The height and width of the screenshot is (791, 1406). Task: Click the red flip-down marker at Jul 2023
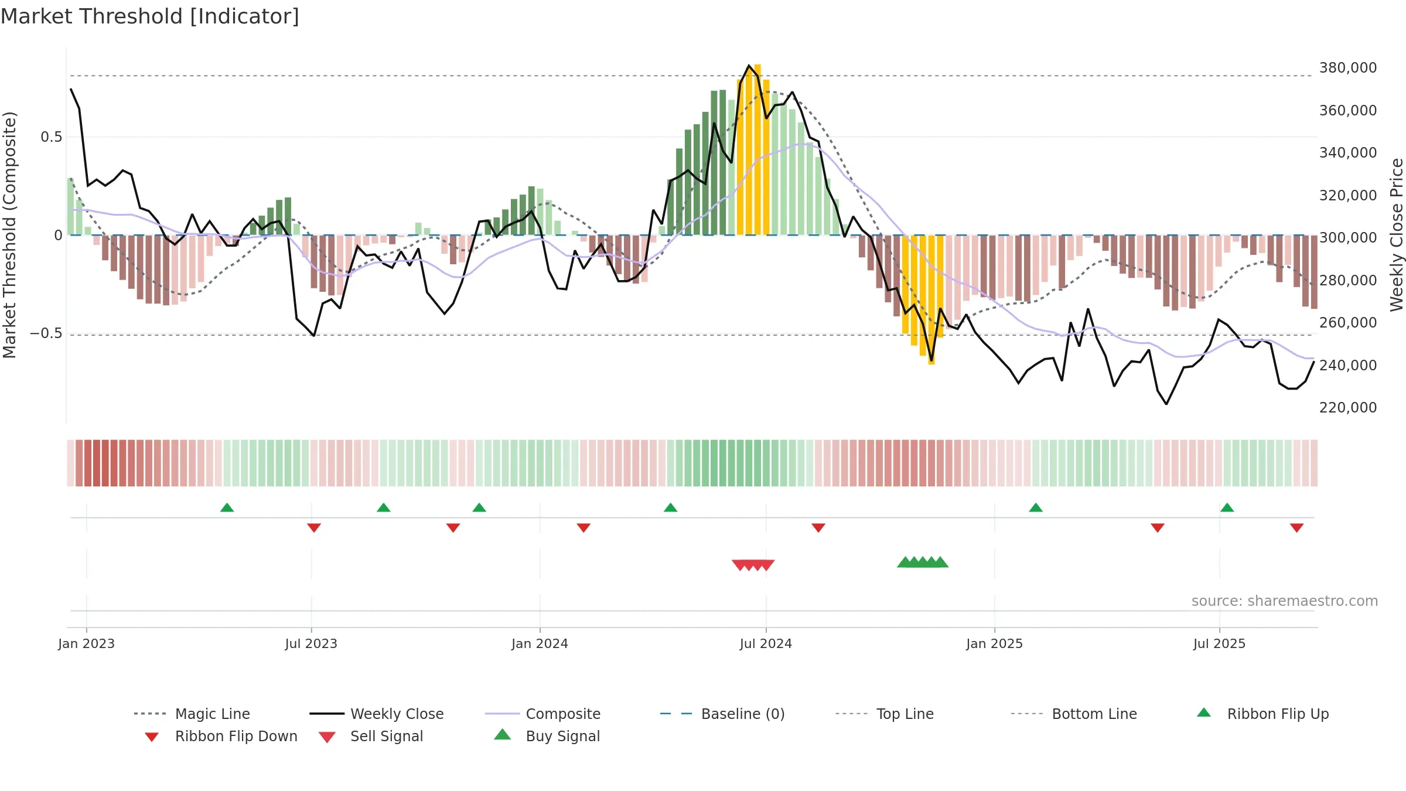click(314, 528)
